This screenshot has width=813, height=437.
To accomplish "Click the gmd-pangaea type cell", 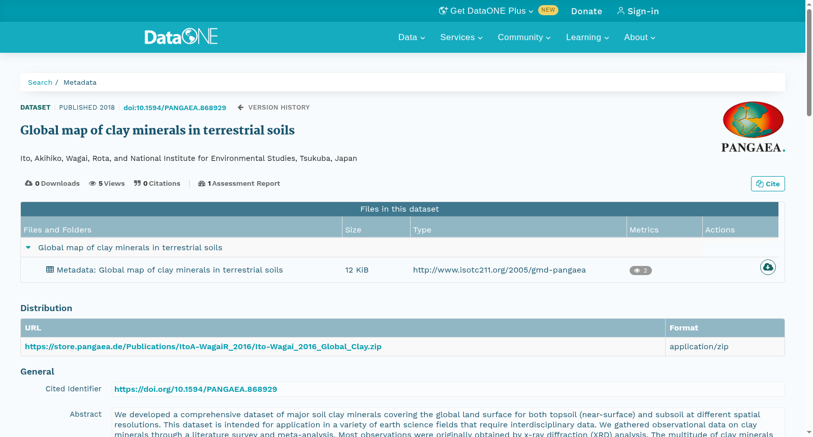I will pyautogui.click(x=499, y=270).
